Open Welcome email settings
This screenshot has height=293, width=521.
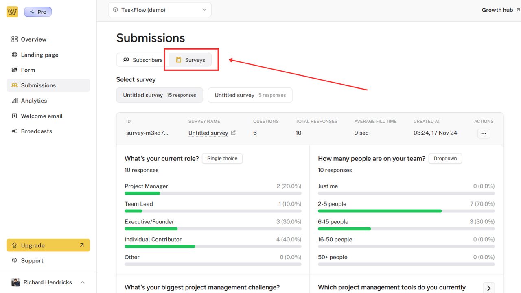point(42,116)
